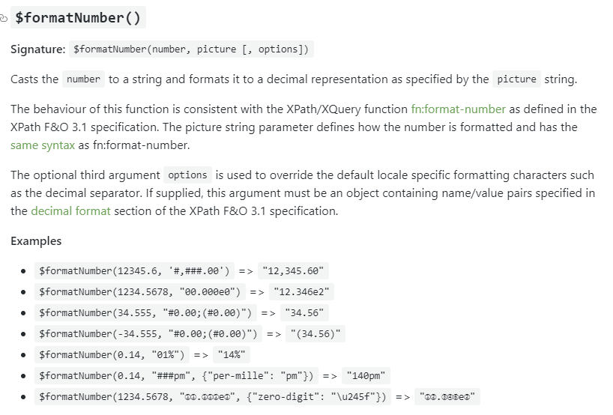Open the decimal format link

[x=70, y=211]
